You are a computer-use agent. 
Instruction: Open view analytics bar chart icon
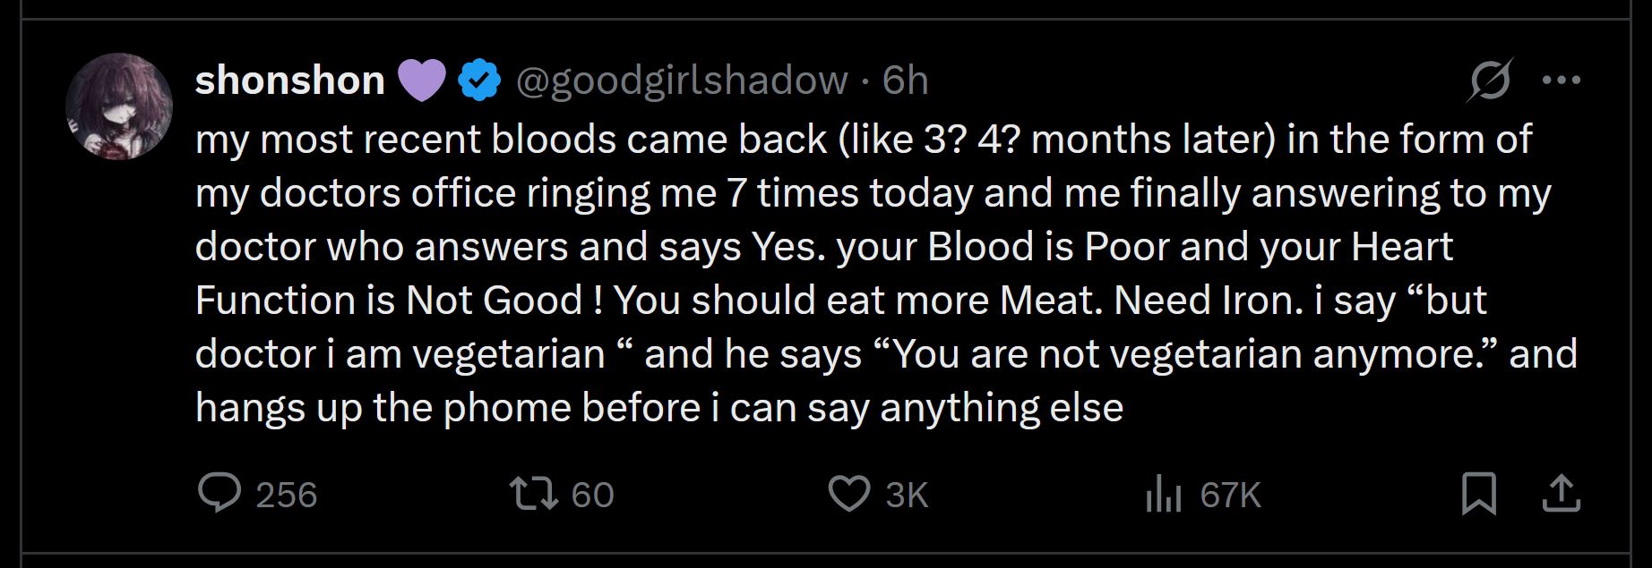(x=1164, y=496)
